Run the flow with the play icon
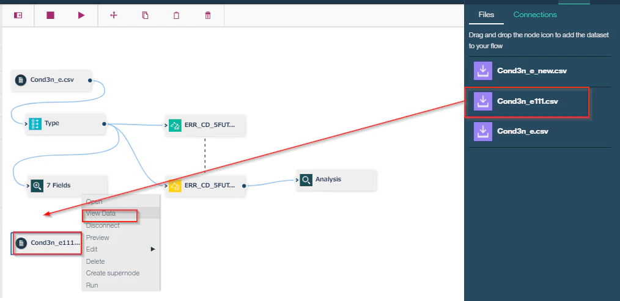 click(81, 15)
